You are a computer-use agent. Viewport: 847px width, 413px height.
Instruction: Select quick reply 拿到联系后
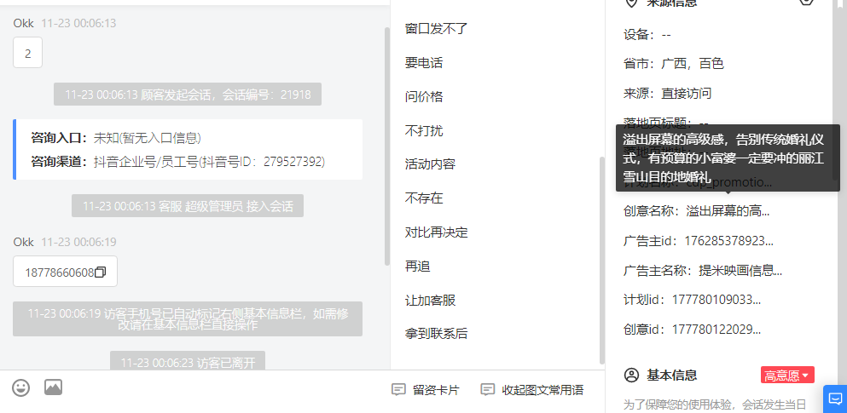436,335
